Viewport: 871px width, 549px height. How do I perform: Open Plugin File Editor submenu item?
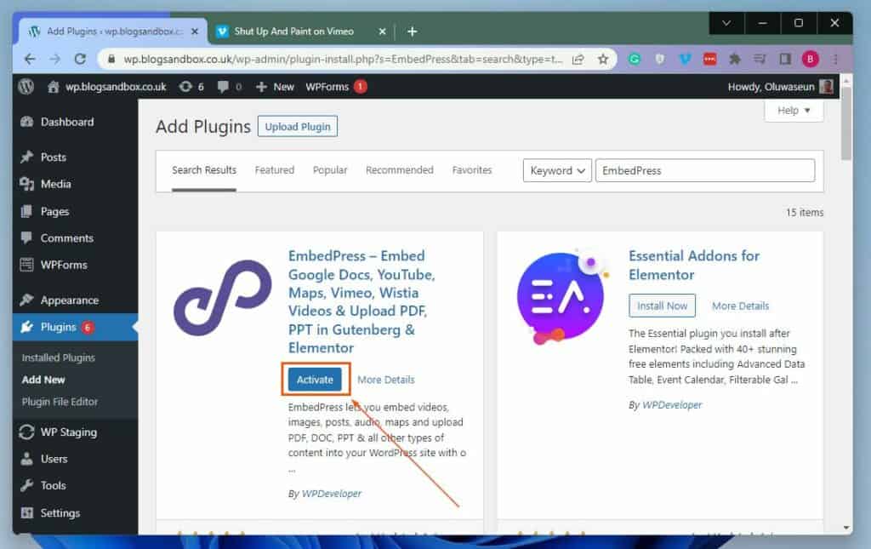click(x=60, y=402)
